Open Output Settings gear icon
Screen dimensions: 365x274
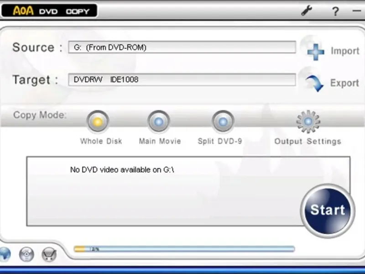[x=308, y=121]
